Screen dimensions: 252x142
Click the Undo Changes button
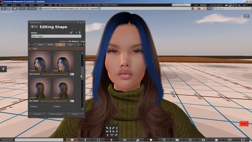pyautogui.click(x=56, y=114)
